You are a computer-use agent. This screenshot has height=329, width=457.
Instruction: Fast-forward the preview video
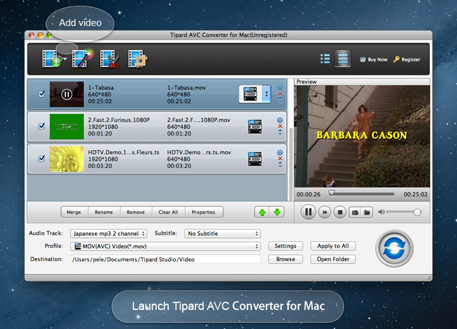(324, 212)
